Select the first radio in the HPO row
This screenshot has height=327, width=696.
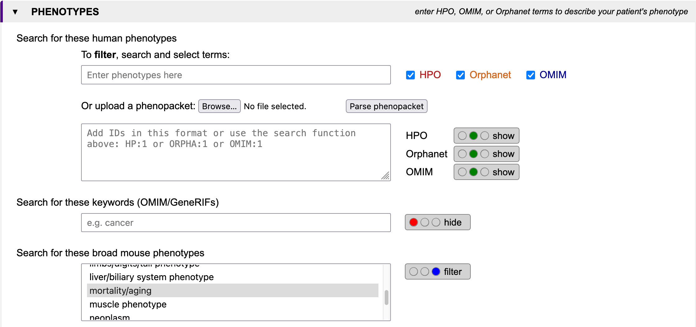tap(462, 136)
